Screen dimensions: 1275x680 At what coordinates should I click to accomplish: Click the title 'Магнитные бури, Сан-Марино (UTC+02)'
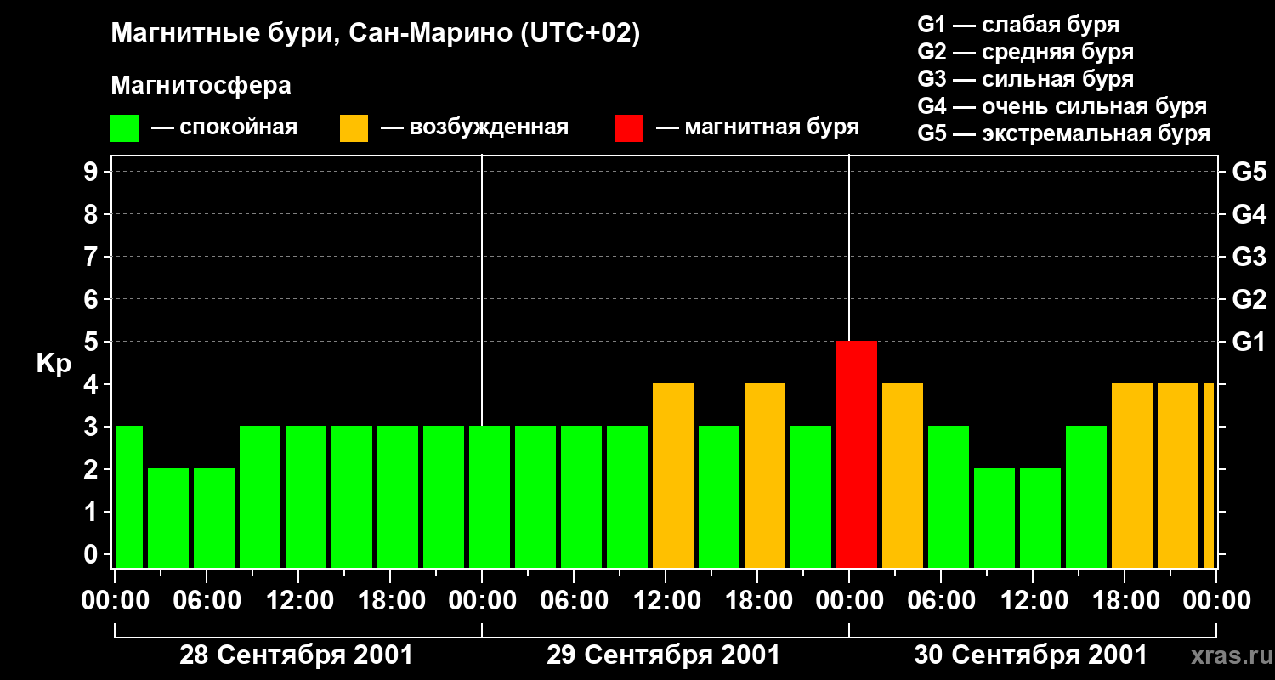click(x=375, y=34)
